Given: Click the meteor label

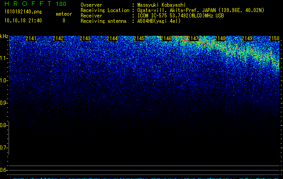Looking at the screenshot, I should point(64,14).
